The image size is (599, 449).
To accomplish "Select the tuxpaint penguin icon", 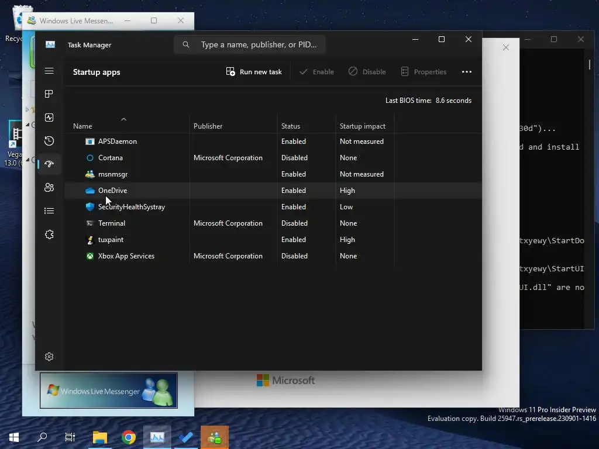I will 89,240.
